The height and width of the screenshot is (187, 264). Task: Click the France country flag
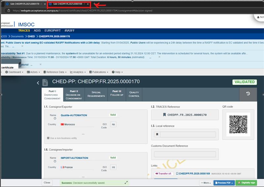click(62, 167)
